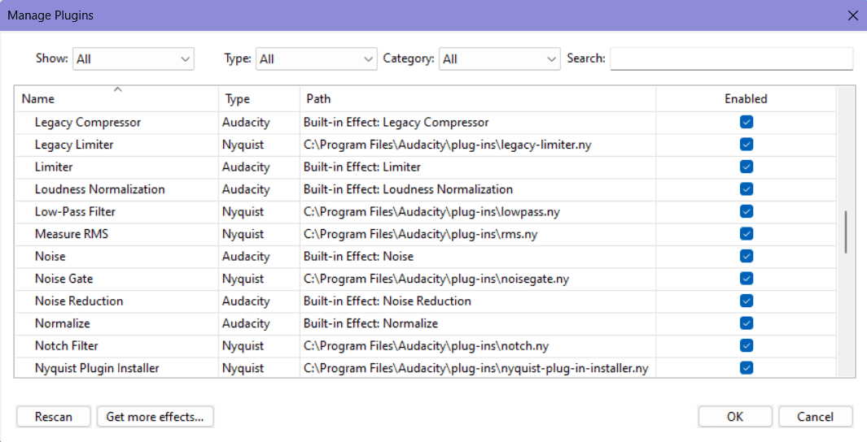
Task: Open Get more effects link button
Action: click(155, 417)
